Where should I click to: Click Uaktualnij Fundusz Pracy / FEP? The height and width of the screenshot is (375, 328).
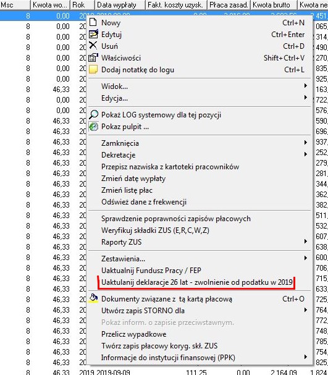(151, 271)
